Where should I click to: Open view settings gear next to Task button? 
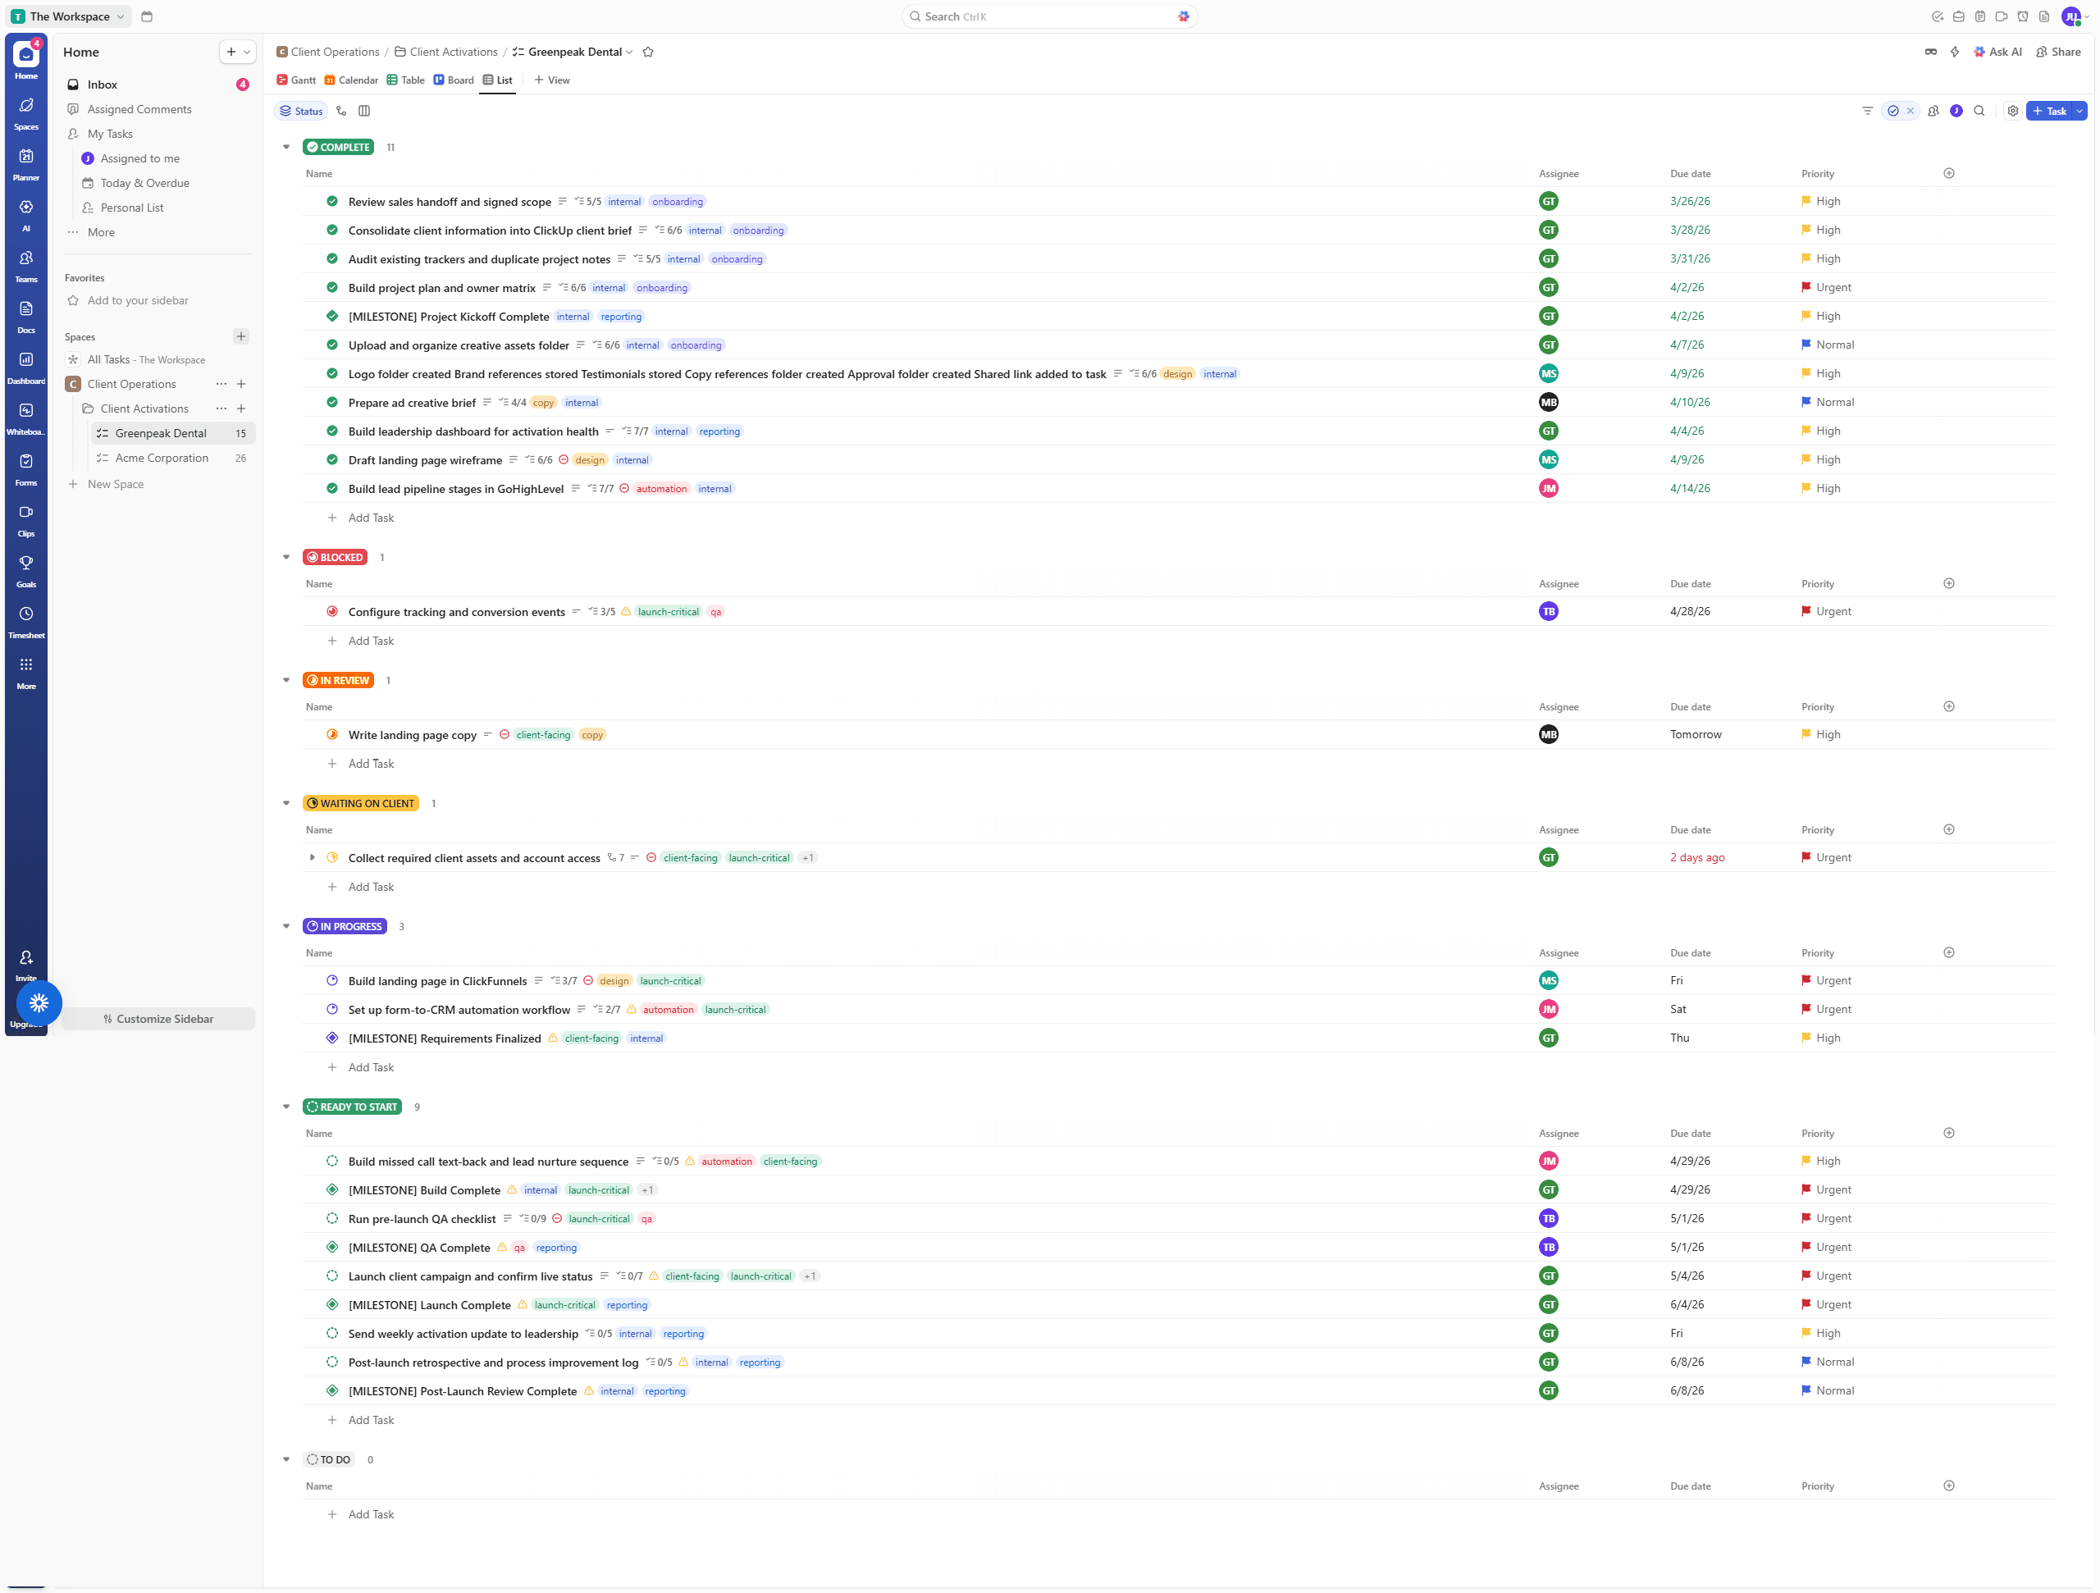[x=2014, y=111]
